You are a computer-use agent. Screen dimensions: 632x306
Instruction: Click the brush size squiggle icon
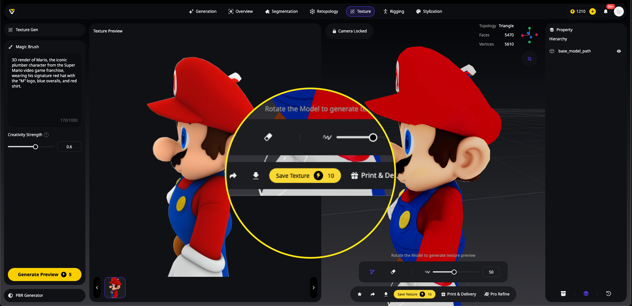coord(427,272)
